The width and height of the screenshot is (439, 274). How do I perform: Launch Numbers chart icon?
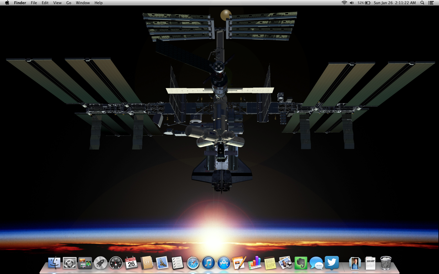click(x=255, y=263)
